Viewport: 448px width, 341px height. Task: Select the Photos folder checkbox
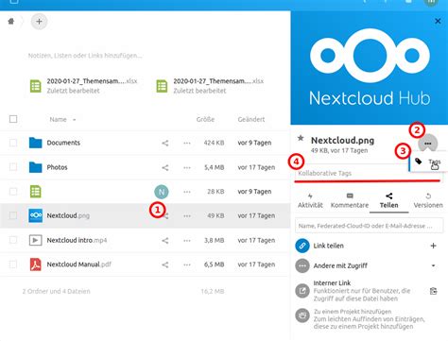pos(13,167)
